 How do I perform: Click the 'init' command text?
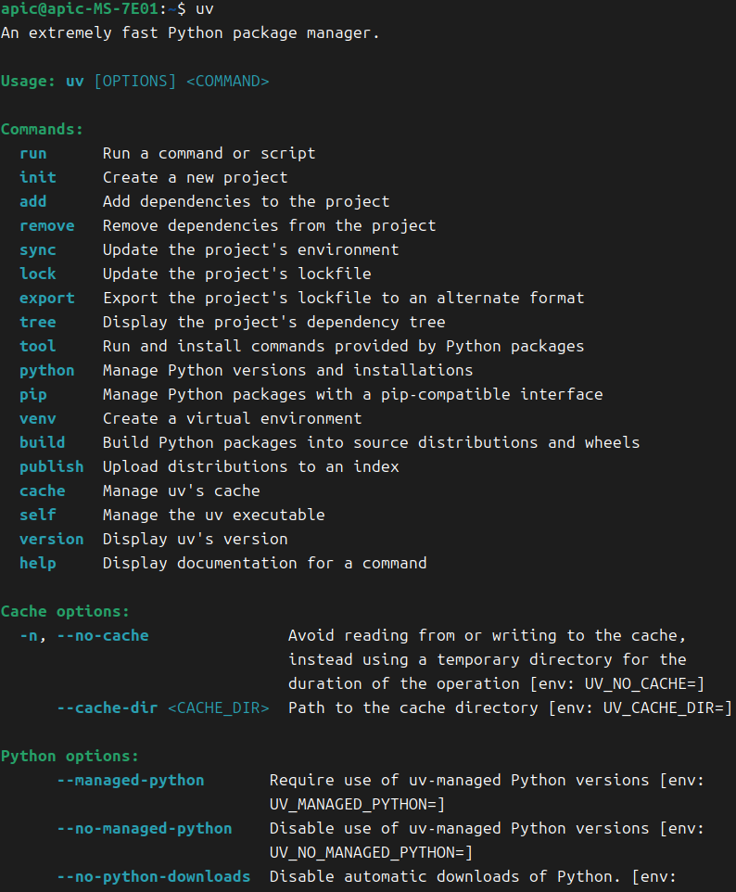37,177
